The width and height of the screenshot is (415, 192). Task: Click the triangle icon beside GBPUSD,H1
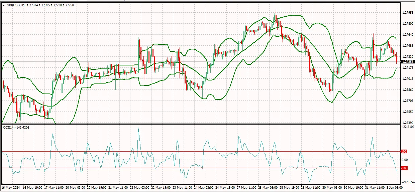pyautogui.click(x=4, y=5)
